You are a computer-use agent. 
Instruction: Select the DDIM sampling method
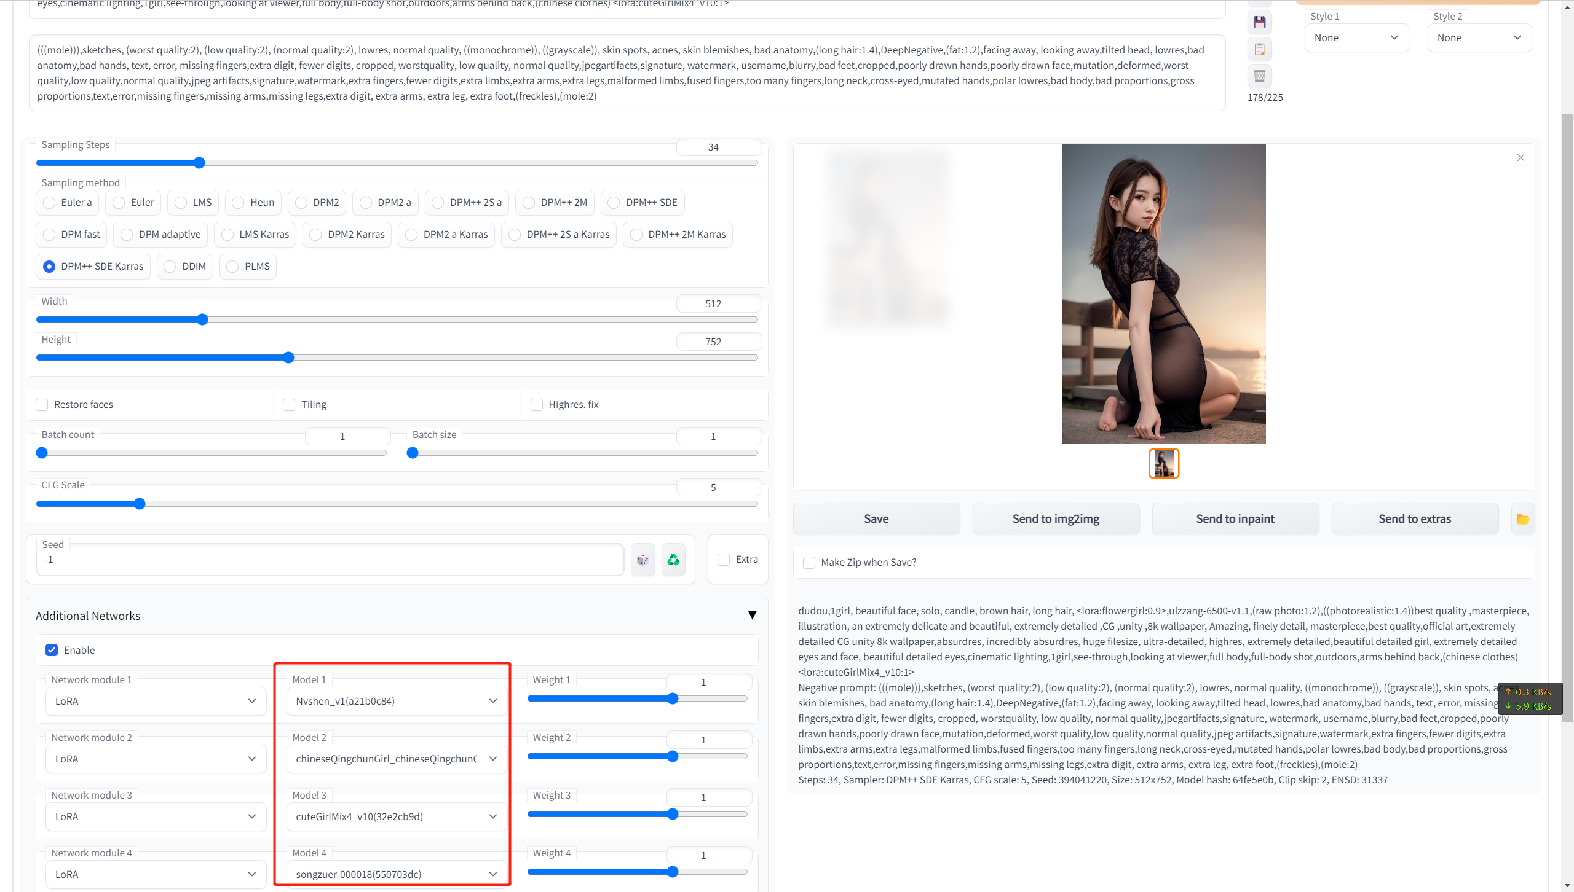[170, 267]
